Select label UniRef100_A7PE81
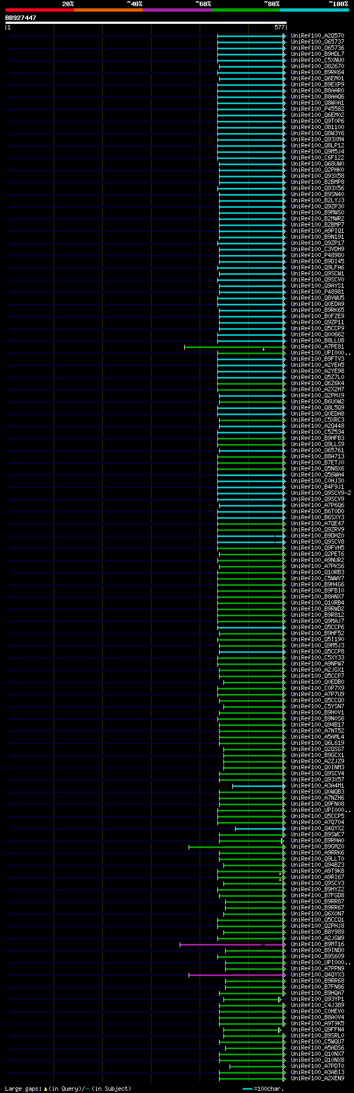The image size is (354, 1093). 317,347
